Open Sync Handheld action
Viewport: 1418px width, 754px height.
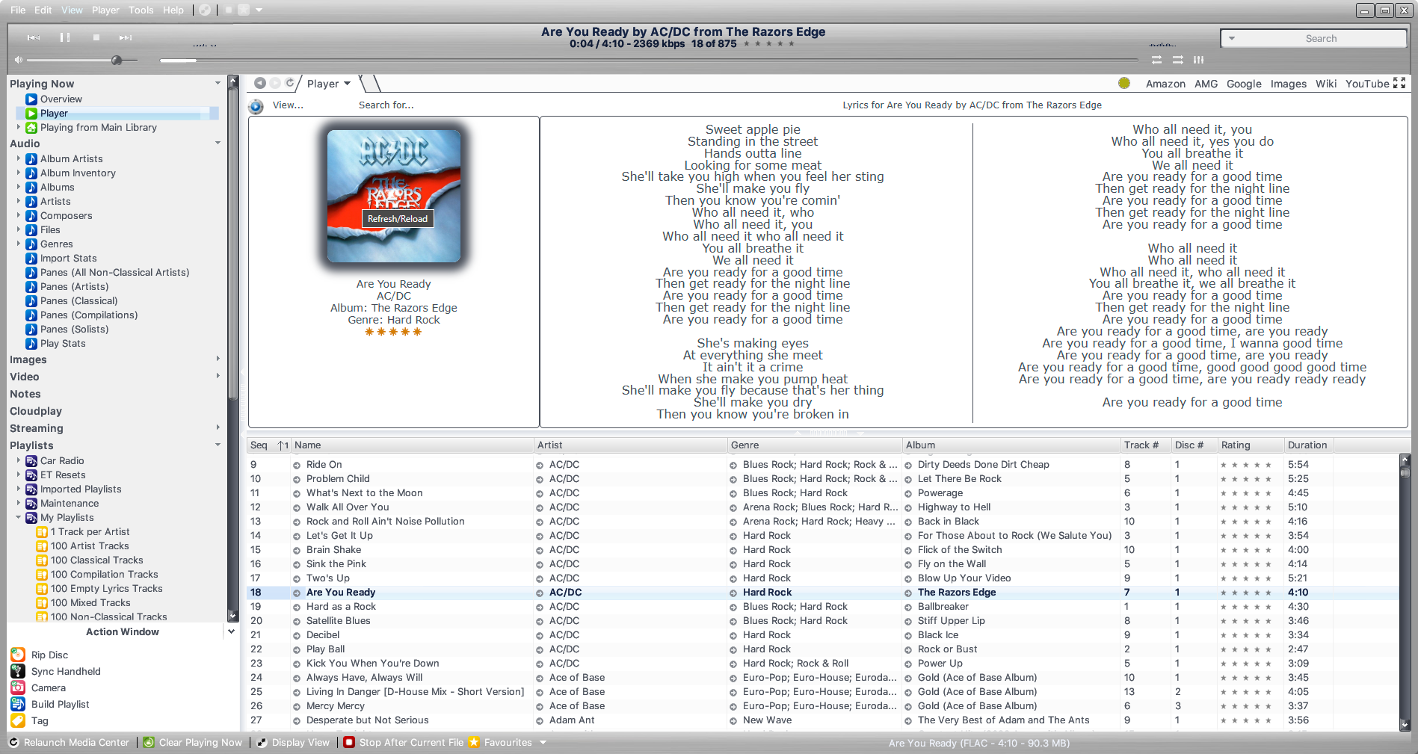tap(66, 671)
